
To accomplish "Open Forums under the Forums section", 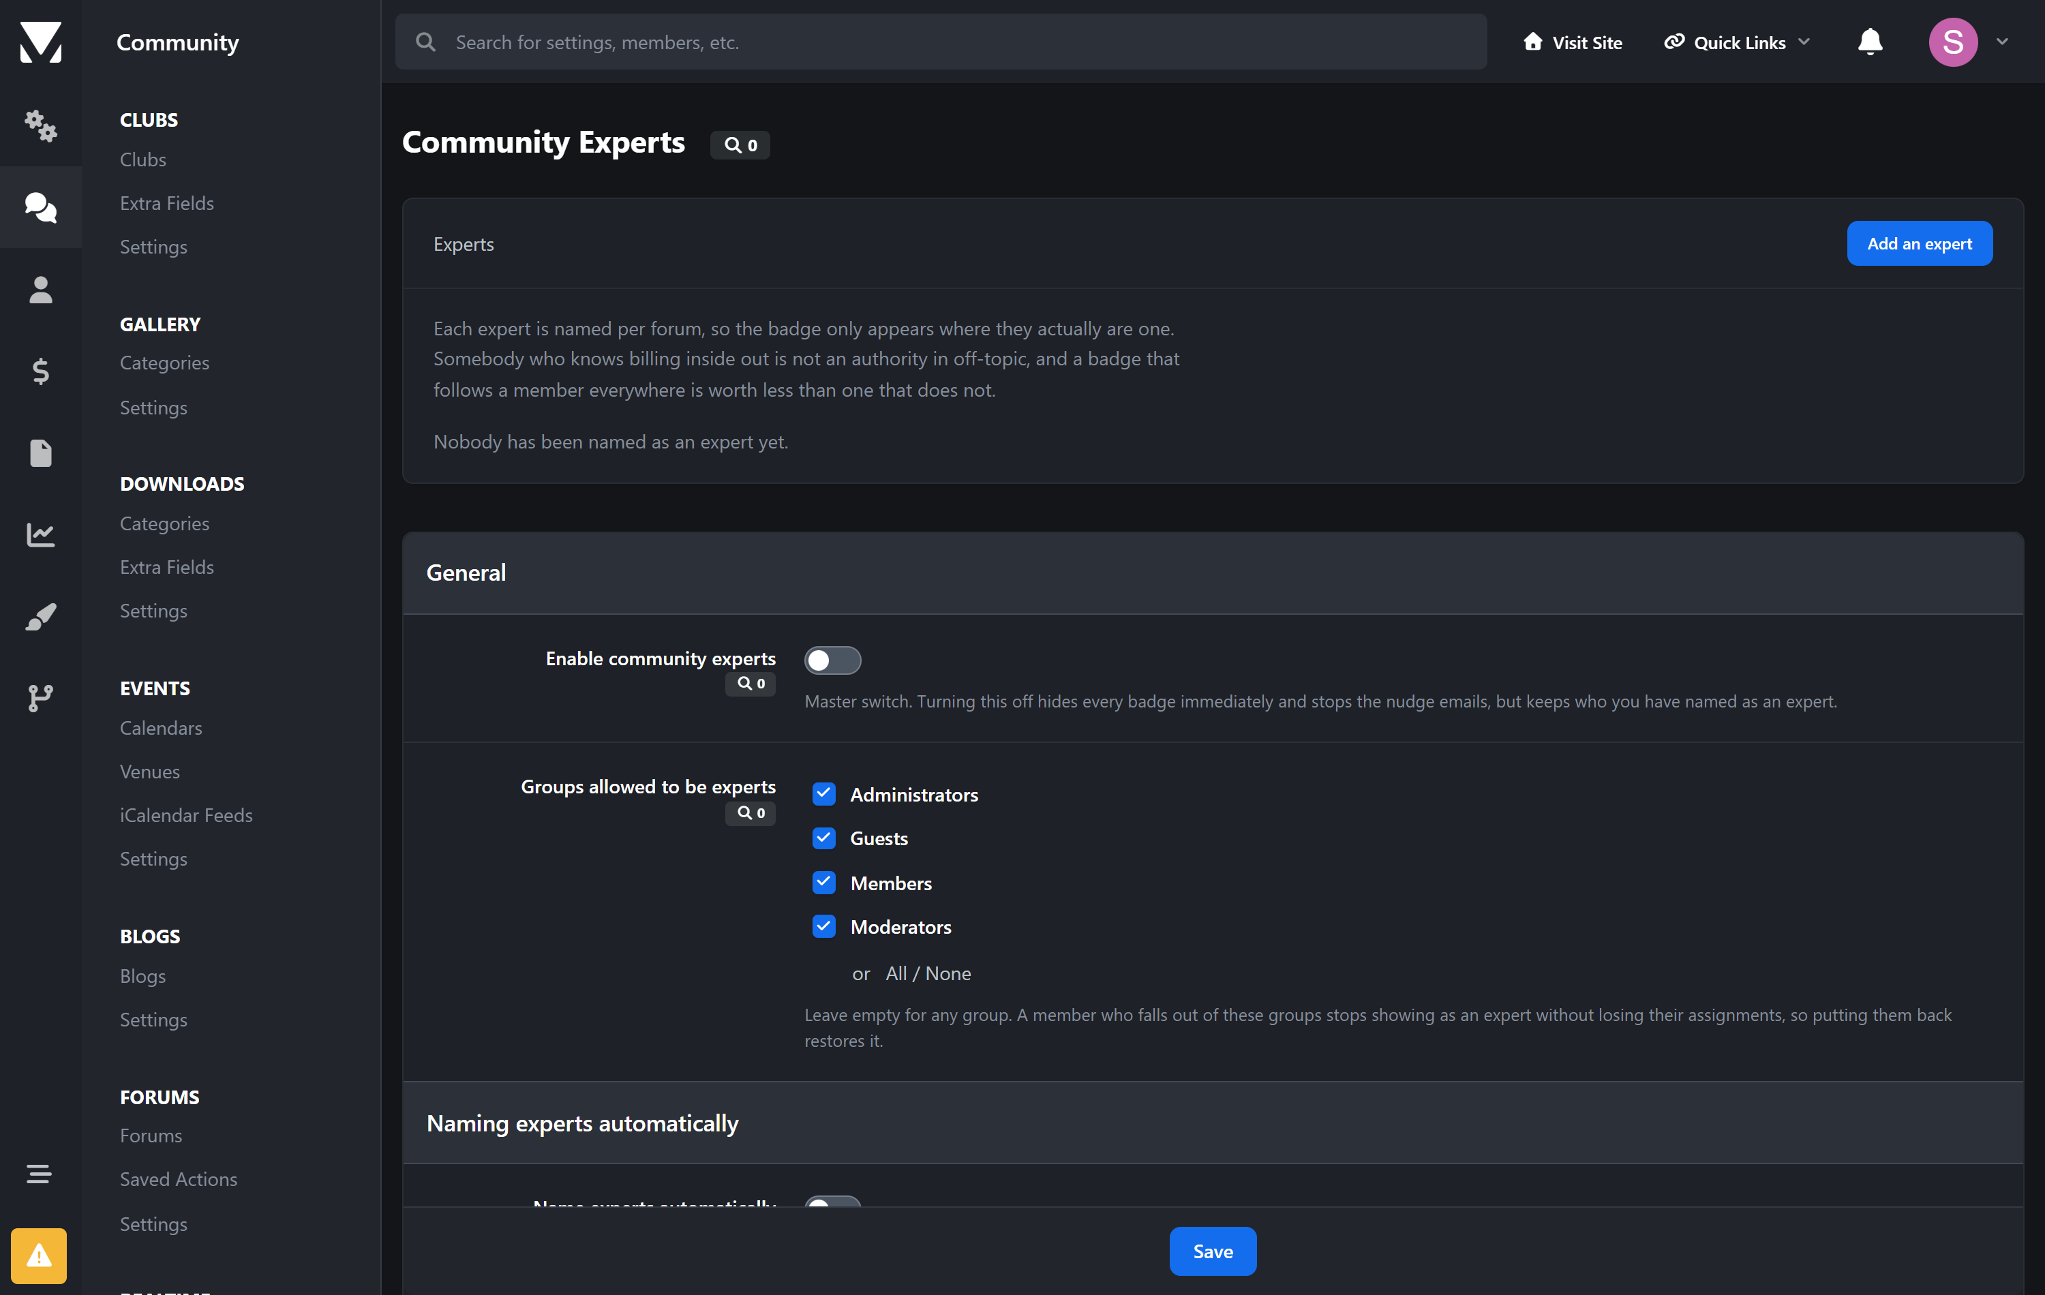I will pyautogui.click(x=151, y=1136).
